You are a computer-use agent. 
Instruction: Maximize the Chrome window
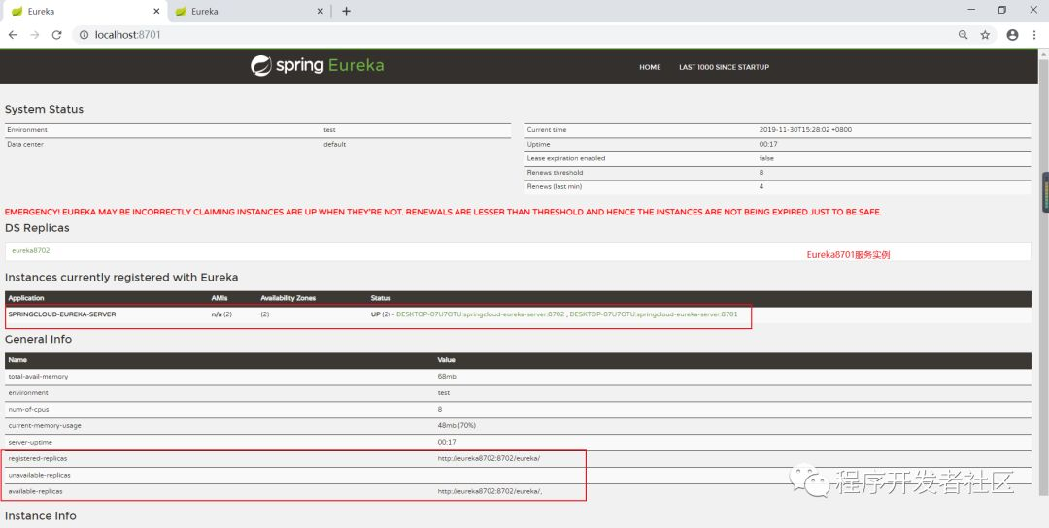pyautogui.click(x=1001, y=10)
